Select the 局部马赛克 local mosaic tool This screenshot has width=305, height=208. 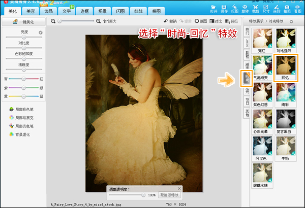(x=22, y=118)
